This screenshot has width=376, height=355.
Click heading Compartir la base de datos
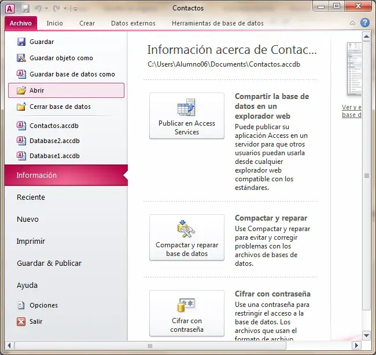point(272,106)
